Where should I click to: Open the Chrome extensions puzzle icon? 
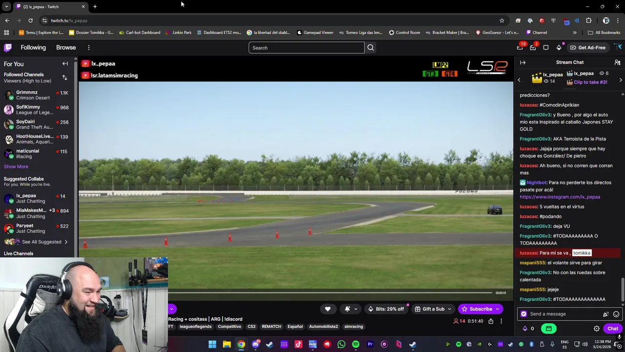pyautogui.click(x=588, y=21)
